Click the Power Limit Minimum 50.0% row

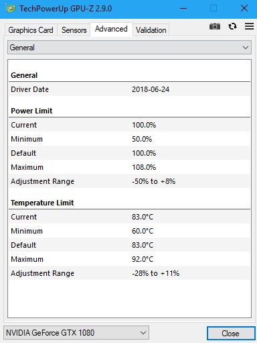(129, 139)
